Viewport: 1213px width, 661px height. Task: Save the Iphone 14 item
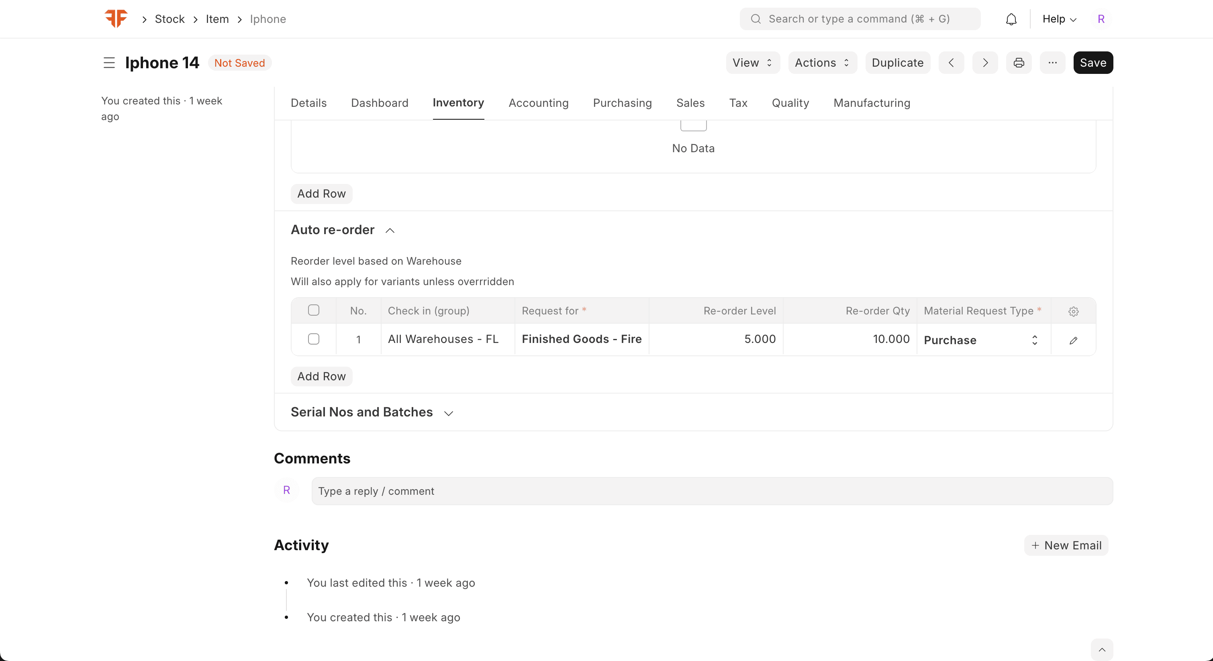tap(1093, 63)
